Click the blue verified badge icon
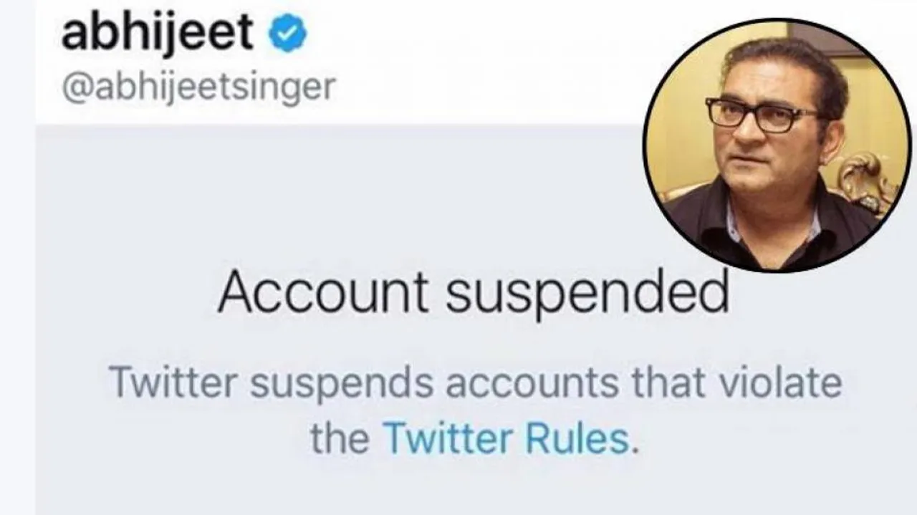Image resolution: width=917 pixels, height=515 pixels. [x=287, y=35]
